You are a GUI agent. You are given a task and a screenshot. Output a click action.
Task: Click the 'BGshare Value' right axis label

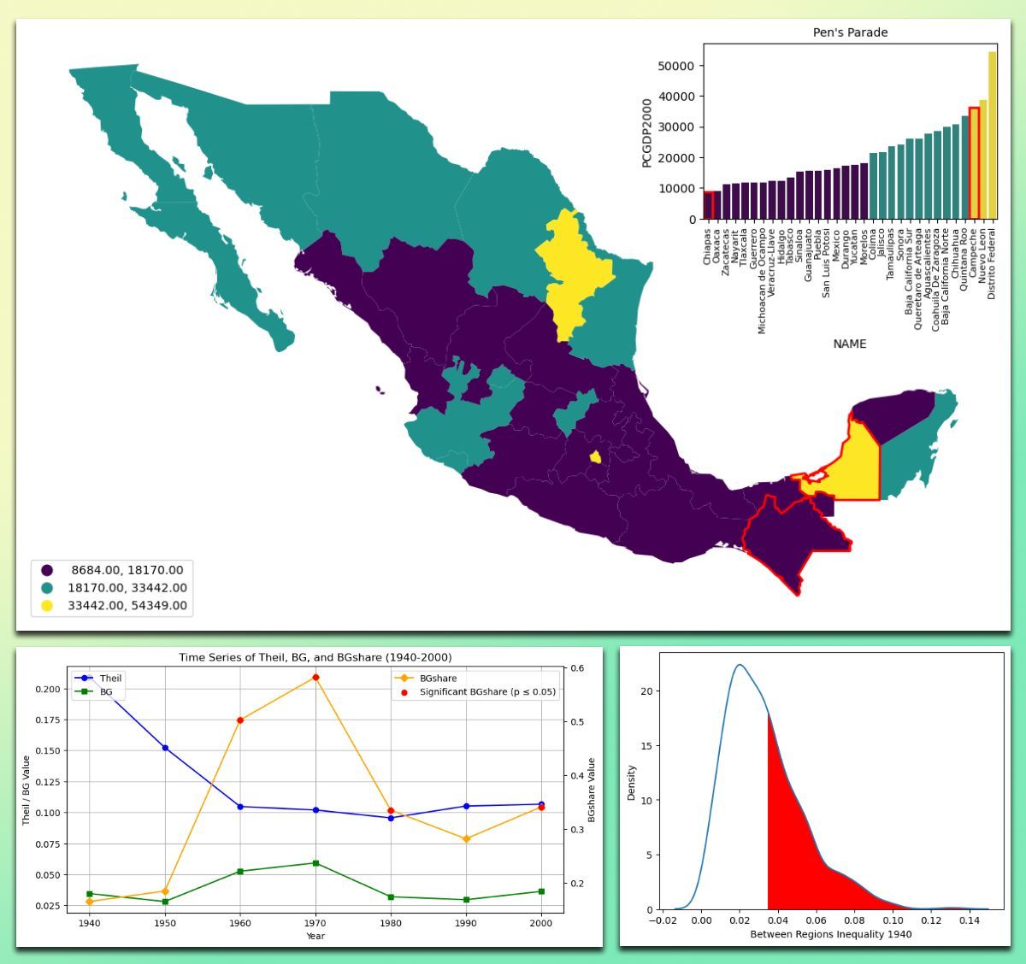[591, 791]
